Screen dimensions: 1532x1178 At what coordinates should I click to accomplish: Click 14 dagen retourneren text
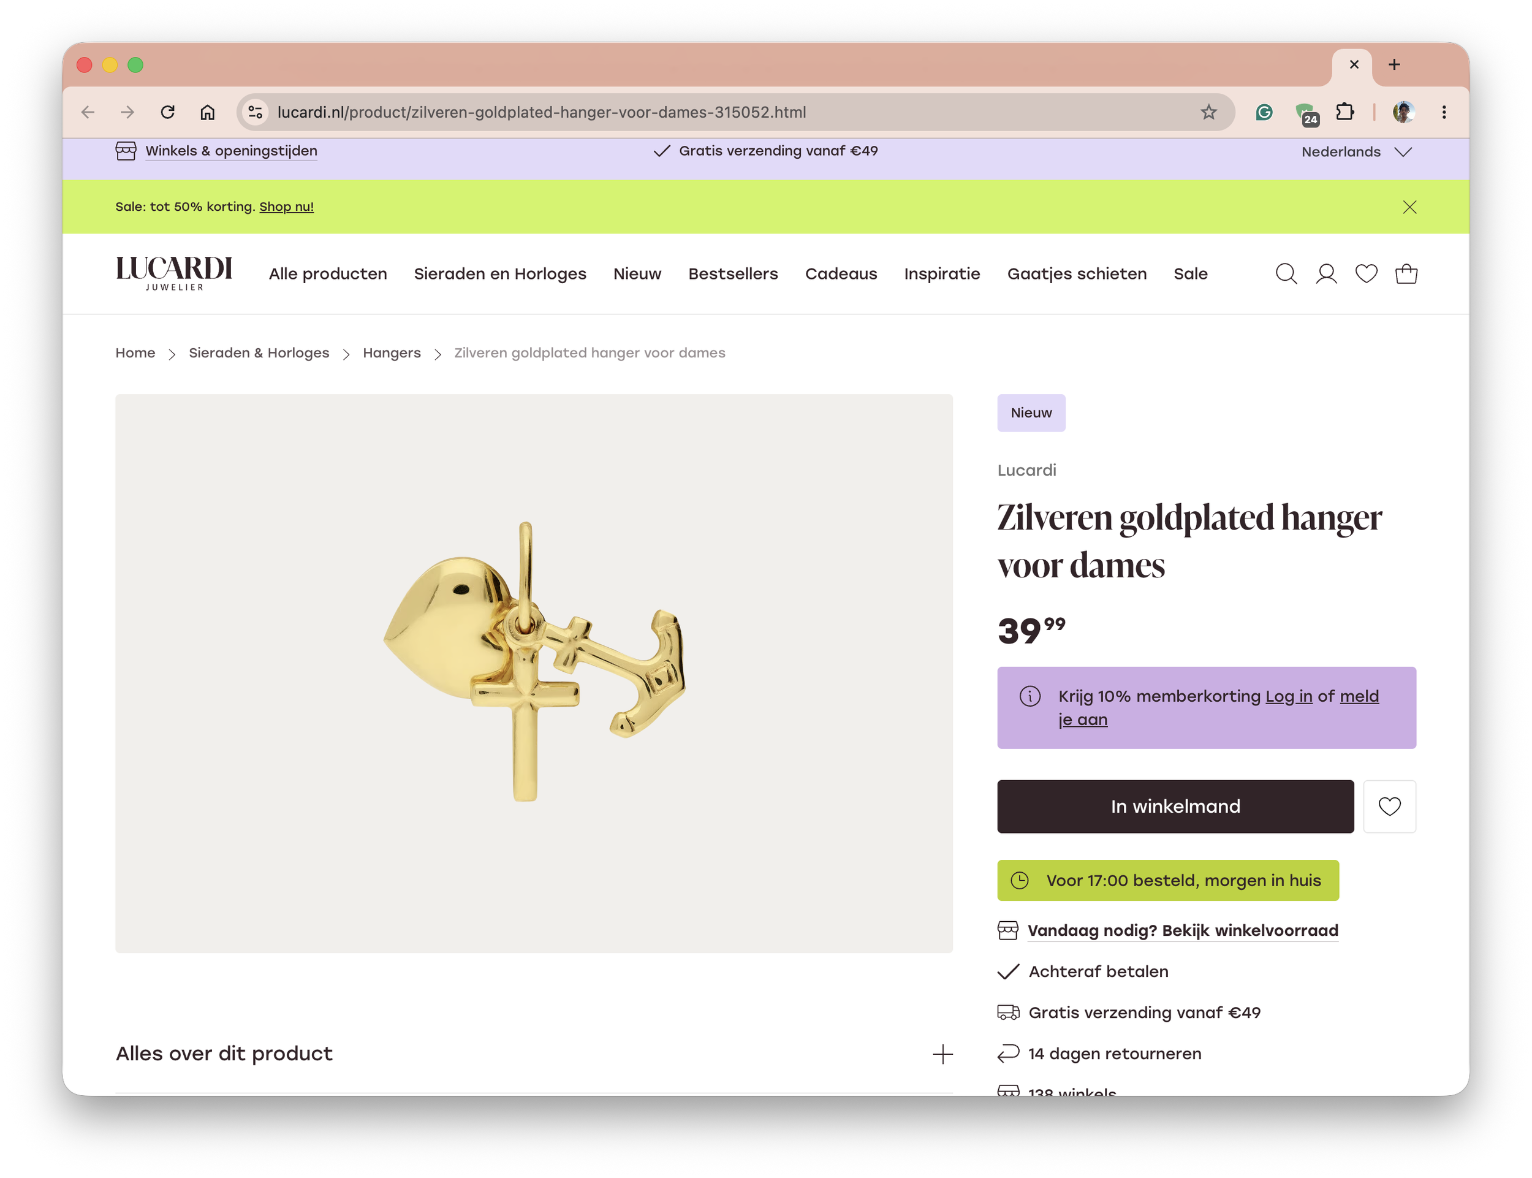click(1114, 1054)
